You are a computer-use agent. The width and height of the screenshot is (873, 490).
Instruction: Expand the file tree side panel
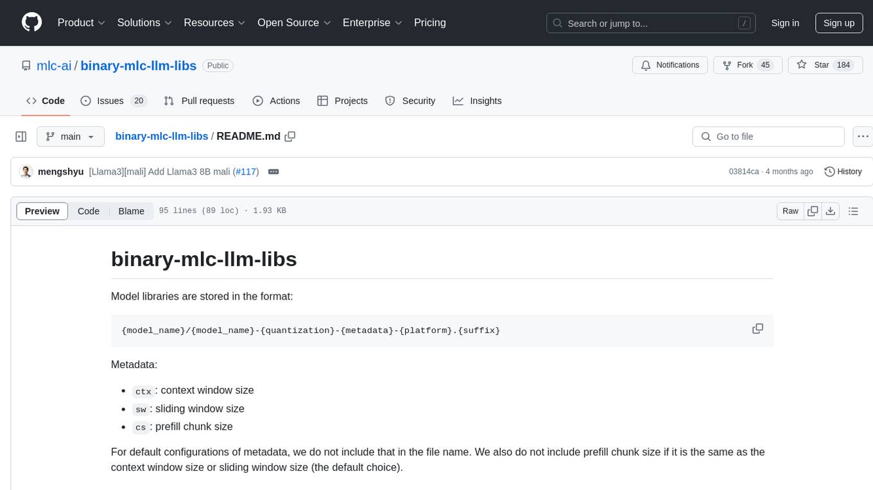[x=21, y=137]
